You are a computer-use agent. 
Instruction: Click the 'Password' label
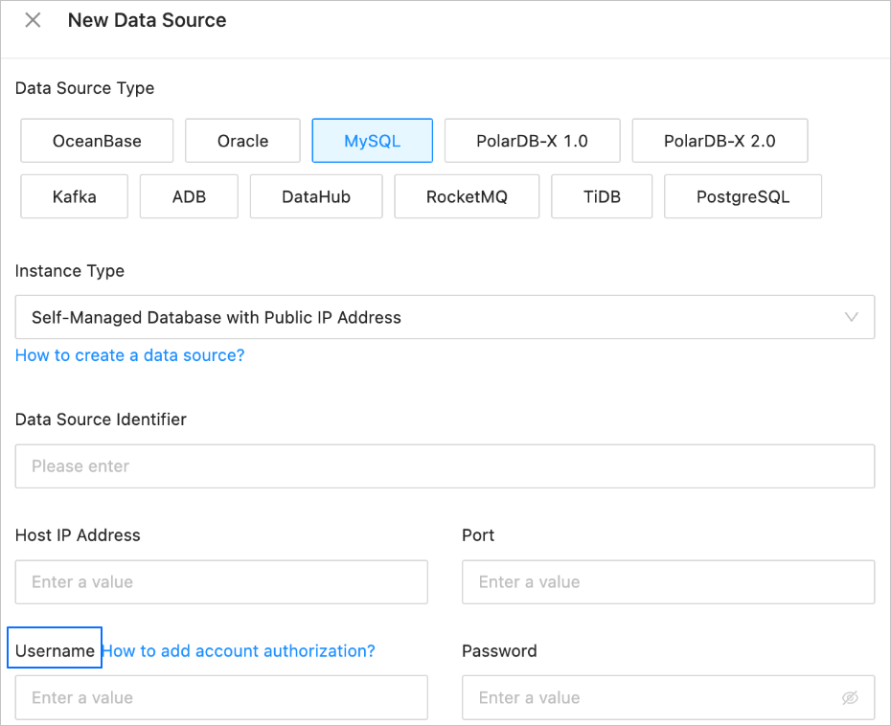tap(499, 651)
